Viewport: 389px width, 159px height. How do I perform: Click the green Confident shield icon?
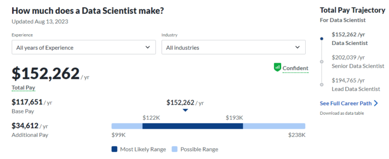[x=277, y=67]
